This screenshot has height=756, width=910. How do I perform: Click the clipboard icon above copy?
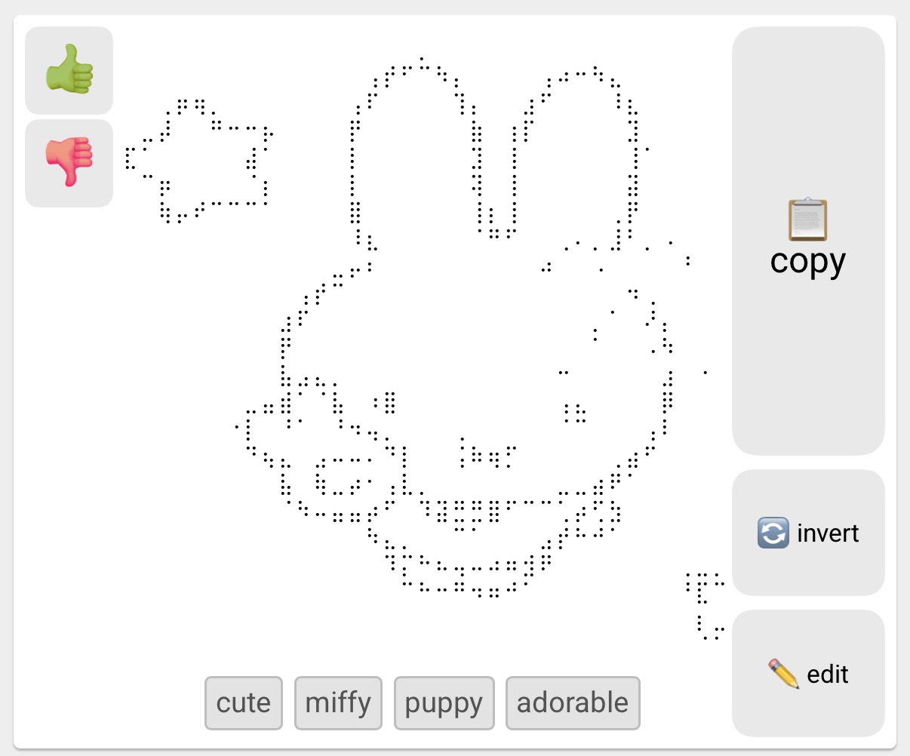[x=807, y=219]
